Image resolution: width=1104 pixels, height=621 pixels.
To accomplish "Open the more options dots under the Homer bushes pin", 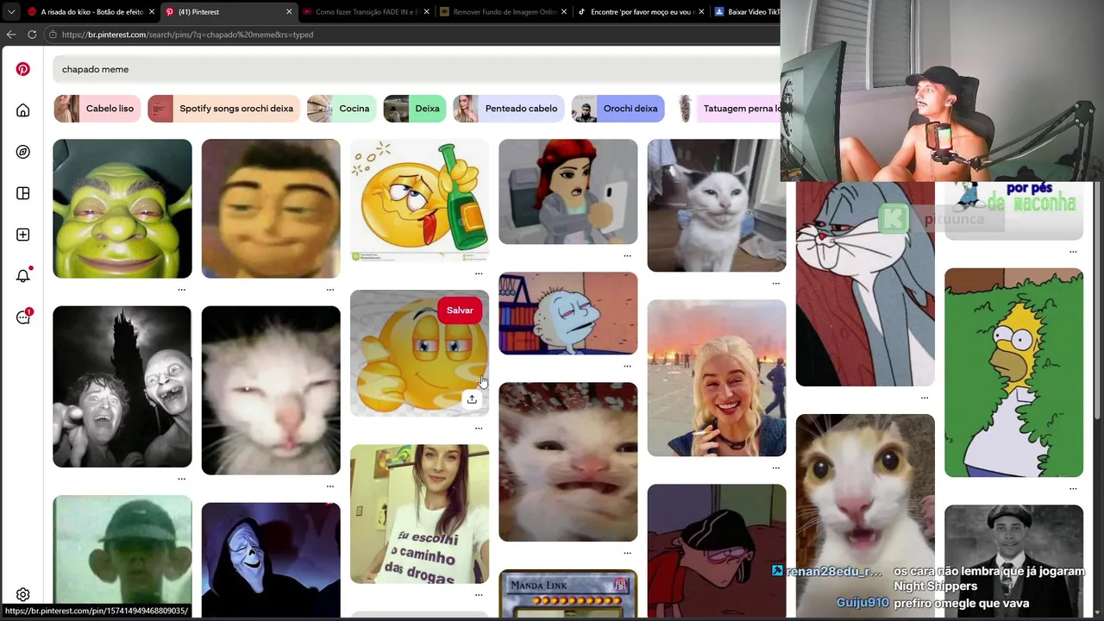I will [x=1073, y=489].
